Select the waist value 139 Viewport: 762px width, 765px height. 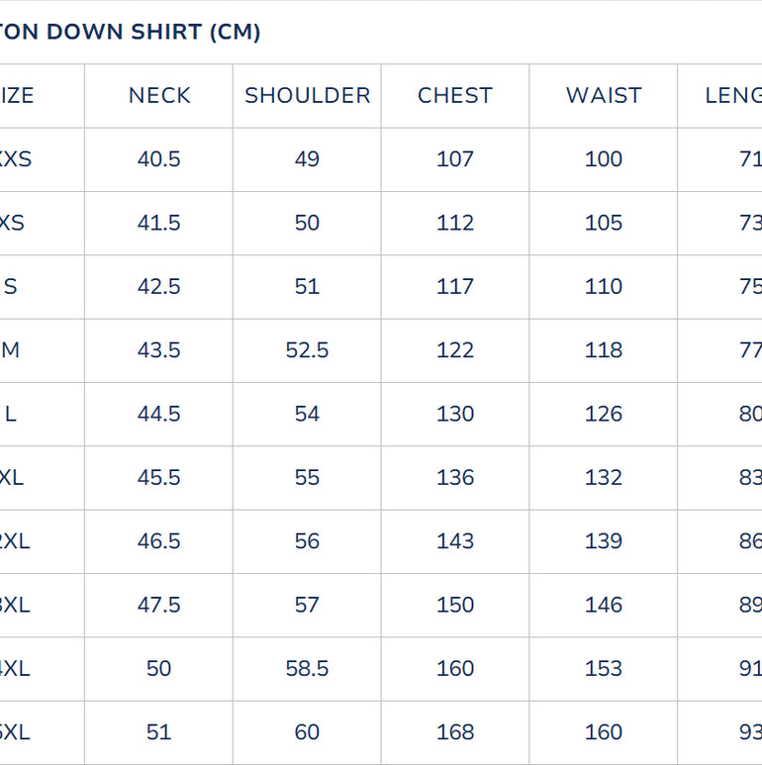[604, 541]
